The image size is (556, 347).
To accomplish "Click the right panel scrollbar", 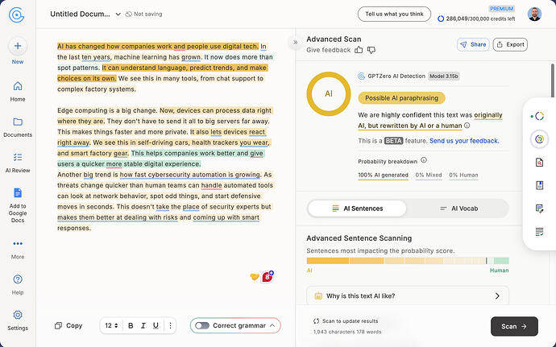I will click(x=552, y=81).
